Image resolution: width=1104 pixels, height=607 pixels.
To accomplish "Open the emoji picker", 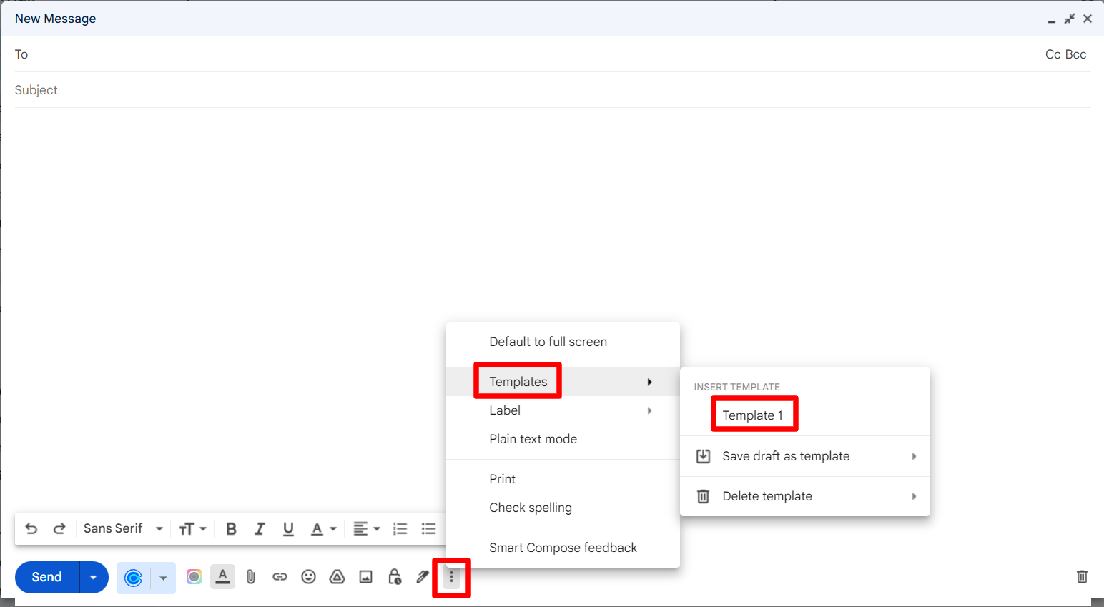I will 308,576.
